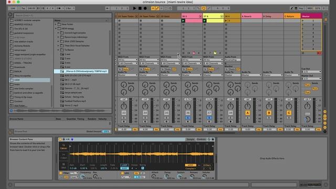
Task: Expand the NEW waagg folder
Action: coord(56,28)
